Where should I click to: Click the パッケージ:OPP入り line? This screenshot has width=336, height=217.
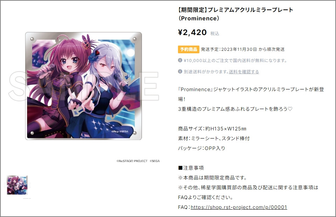(202, 148)
